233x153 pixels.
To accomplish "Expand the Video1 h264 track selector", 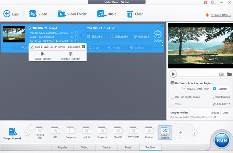I will (72, 33).
